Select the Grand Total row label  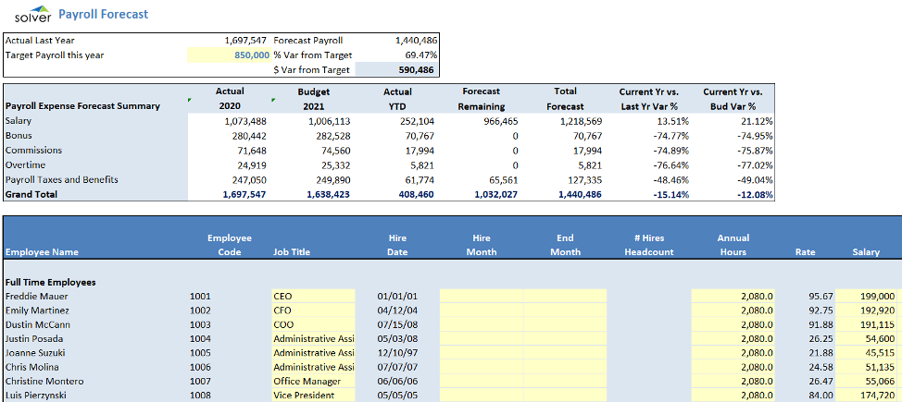click(31, 195)
